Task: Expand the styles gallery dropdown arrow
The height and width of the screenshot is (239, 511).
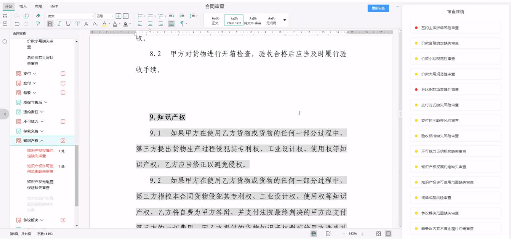Action: (x=285, y=20)
